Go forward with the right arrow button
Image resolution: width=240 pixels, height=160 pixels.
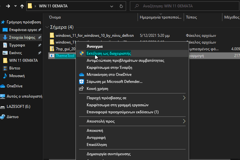coord(8,6)
